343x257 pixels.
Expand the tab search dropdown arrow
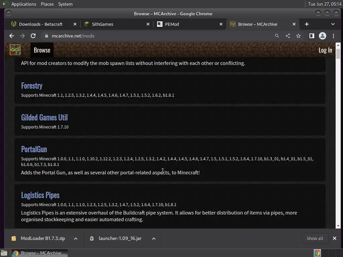pyautogui.click(x=333, y=24)
